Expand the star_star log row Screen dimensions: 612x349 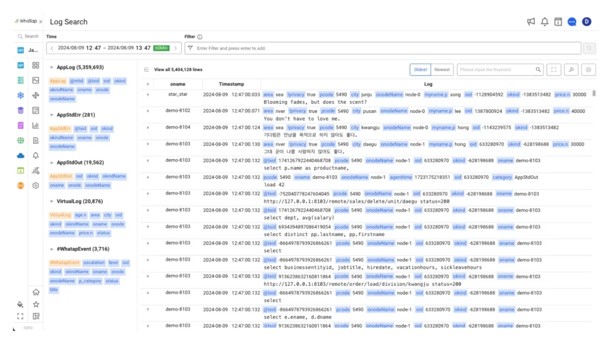tap(148, 95)
